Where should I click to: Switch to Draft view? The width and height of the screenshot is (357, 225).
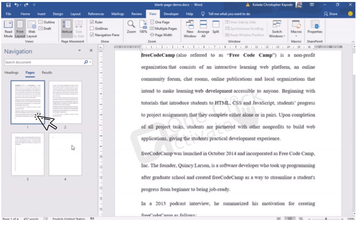point(45,28)
